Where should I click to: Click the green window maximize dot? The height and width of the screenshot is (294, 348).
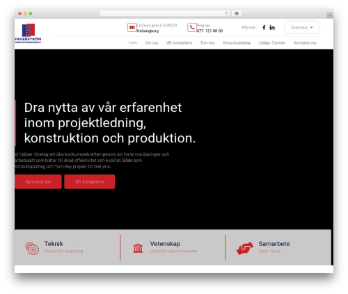point(31,14)
